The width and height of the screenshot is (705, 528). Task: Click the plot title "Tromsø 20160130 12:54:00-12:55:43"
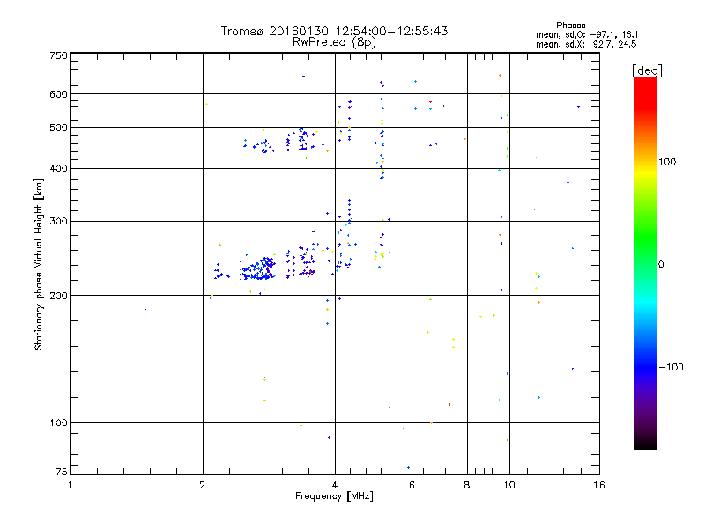pyautogui.click(x=334, y=31)
